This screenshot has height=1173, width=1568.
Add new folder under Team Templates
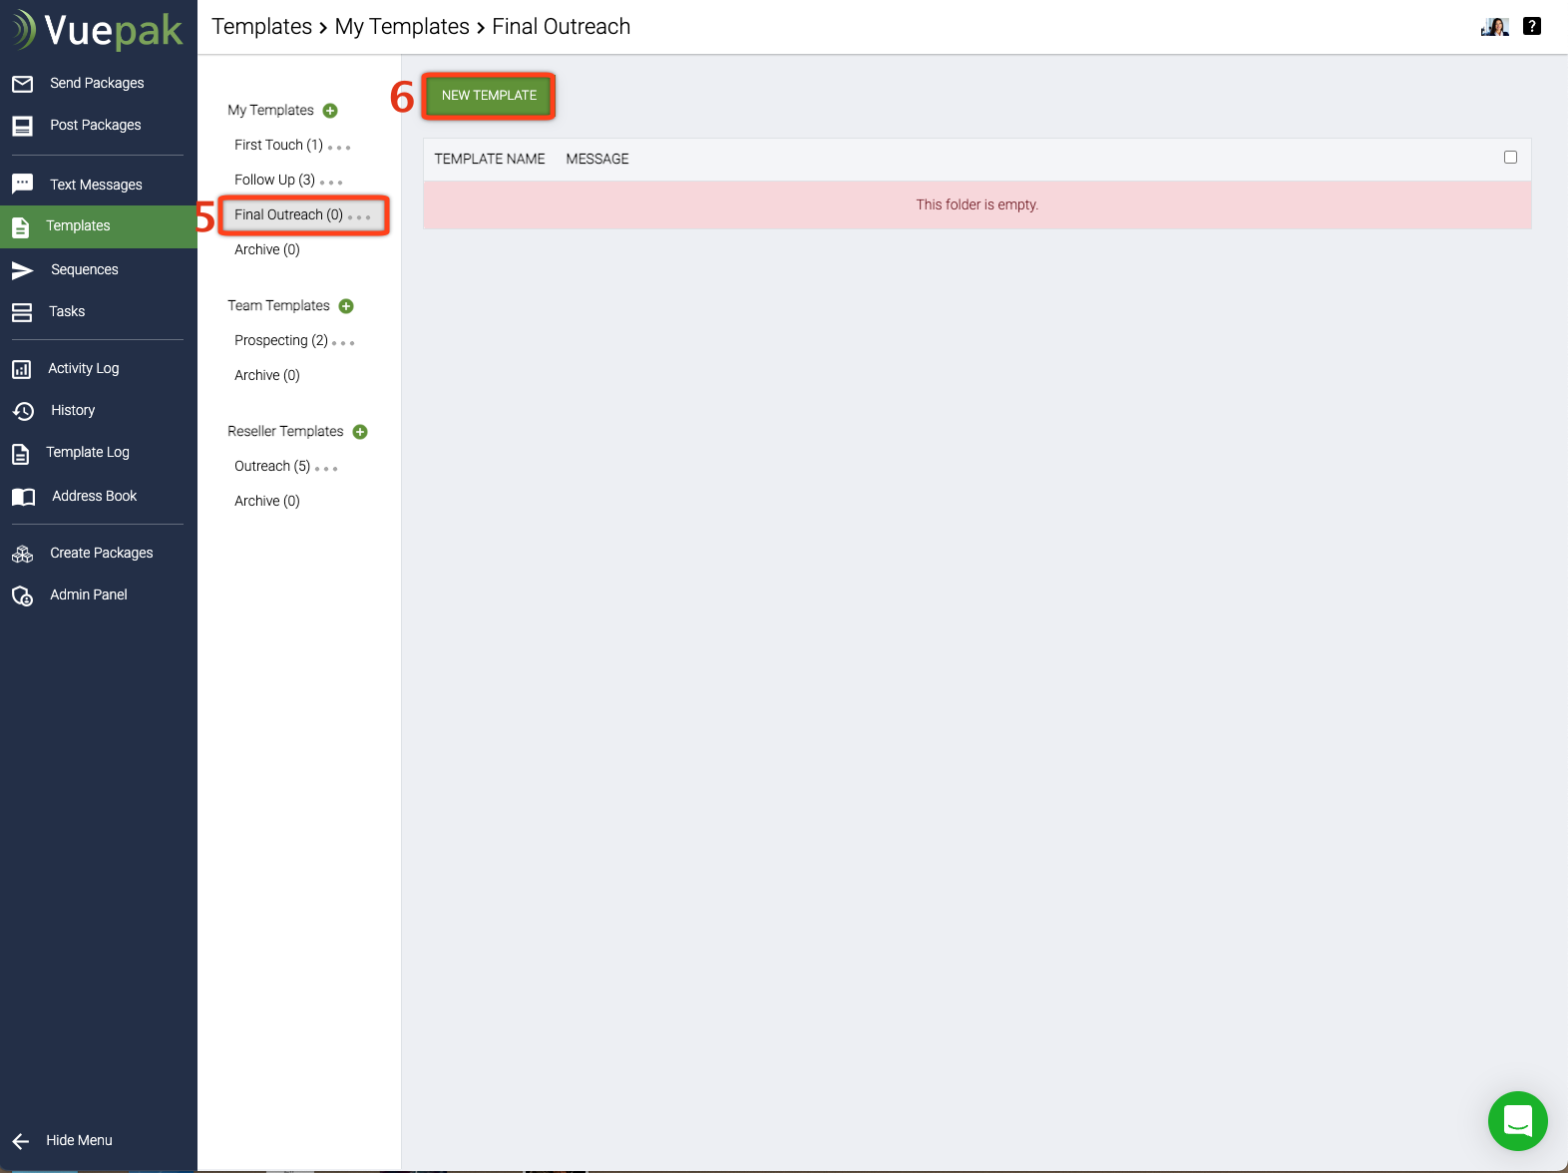coord(346,306)
